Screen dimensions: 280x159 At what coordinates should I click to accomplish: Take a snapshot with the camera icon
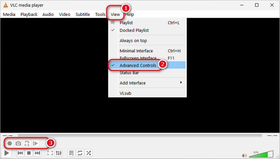tap(18, 143)
